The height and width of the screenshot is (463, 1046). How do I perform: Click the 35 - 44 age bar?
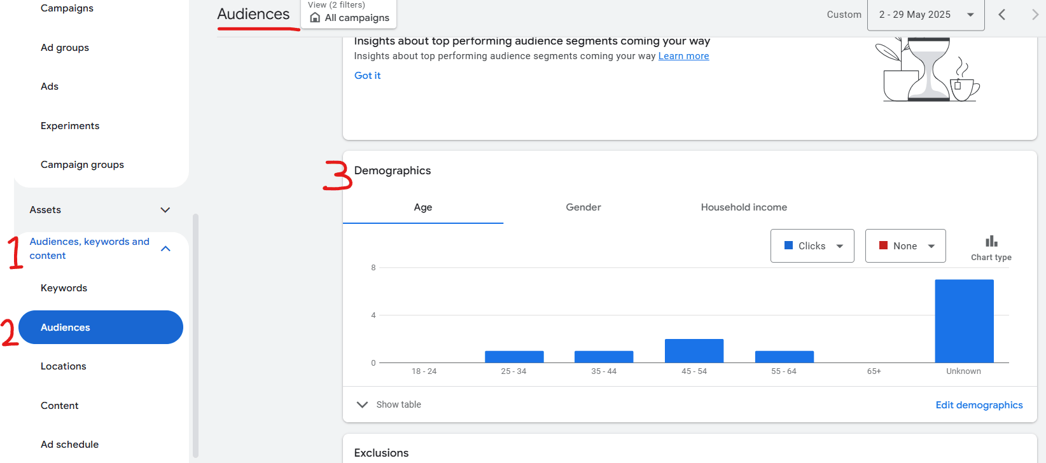click(604, 357)
